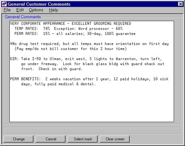Screen dimensions: 185x146
Task: Click the status bar above the buttons
Action: [92, 130]
